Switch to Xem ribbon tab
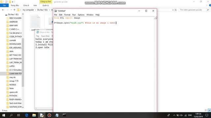Screen dimensions: 211x118 pos(35,5)
